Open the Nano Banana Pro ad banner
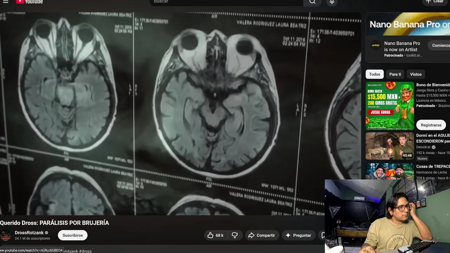This screenshot has width=450, height=253. click(x=408, y=24)
